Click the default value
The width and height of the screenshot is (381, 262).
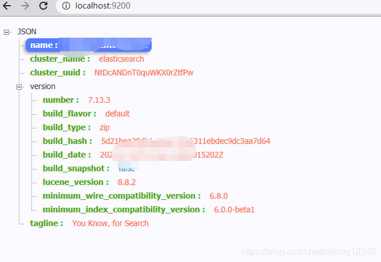click(117, 114)
